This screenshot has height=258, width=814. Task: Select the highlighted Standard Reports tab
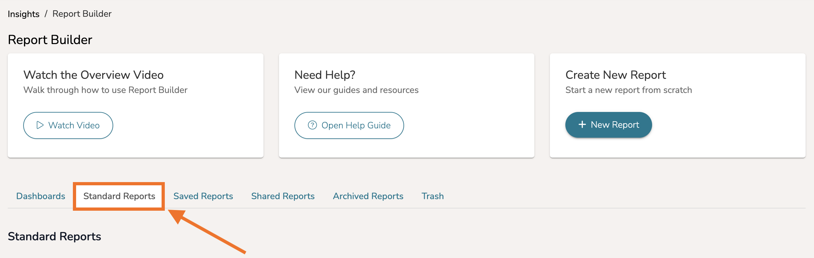119,196
